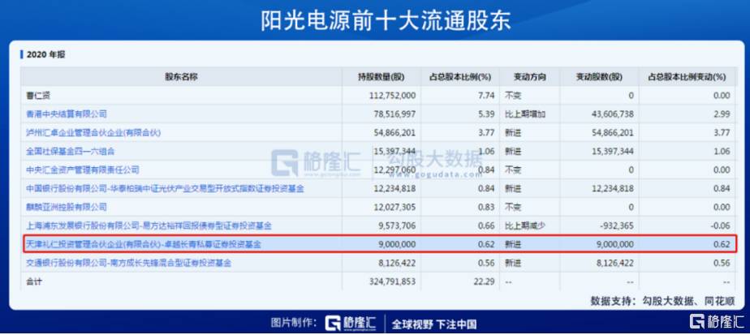Click the 合计 row label

(x=34, y=282)
